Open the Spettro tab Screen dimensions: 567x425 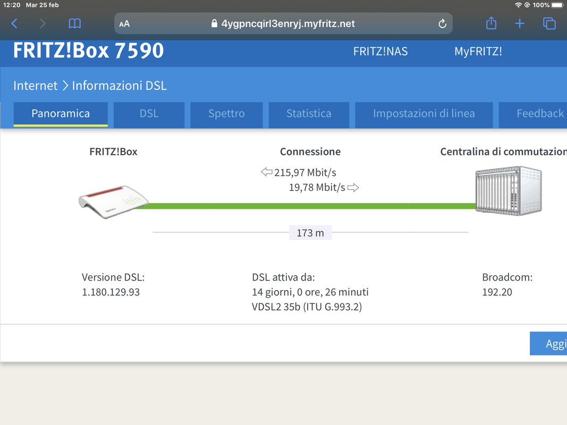click(226, 115)
